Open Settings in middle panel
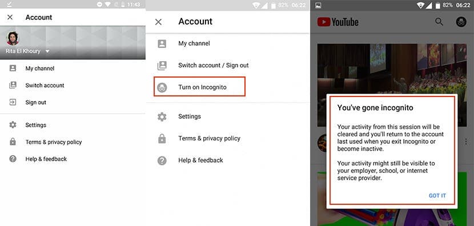This screenshot has height=226, width=474. [x=190, y=116]
